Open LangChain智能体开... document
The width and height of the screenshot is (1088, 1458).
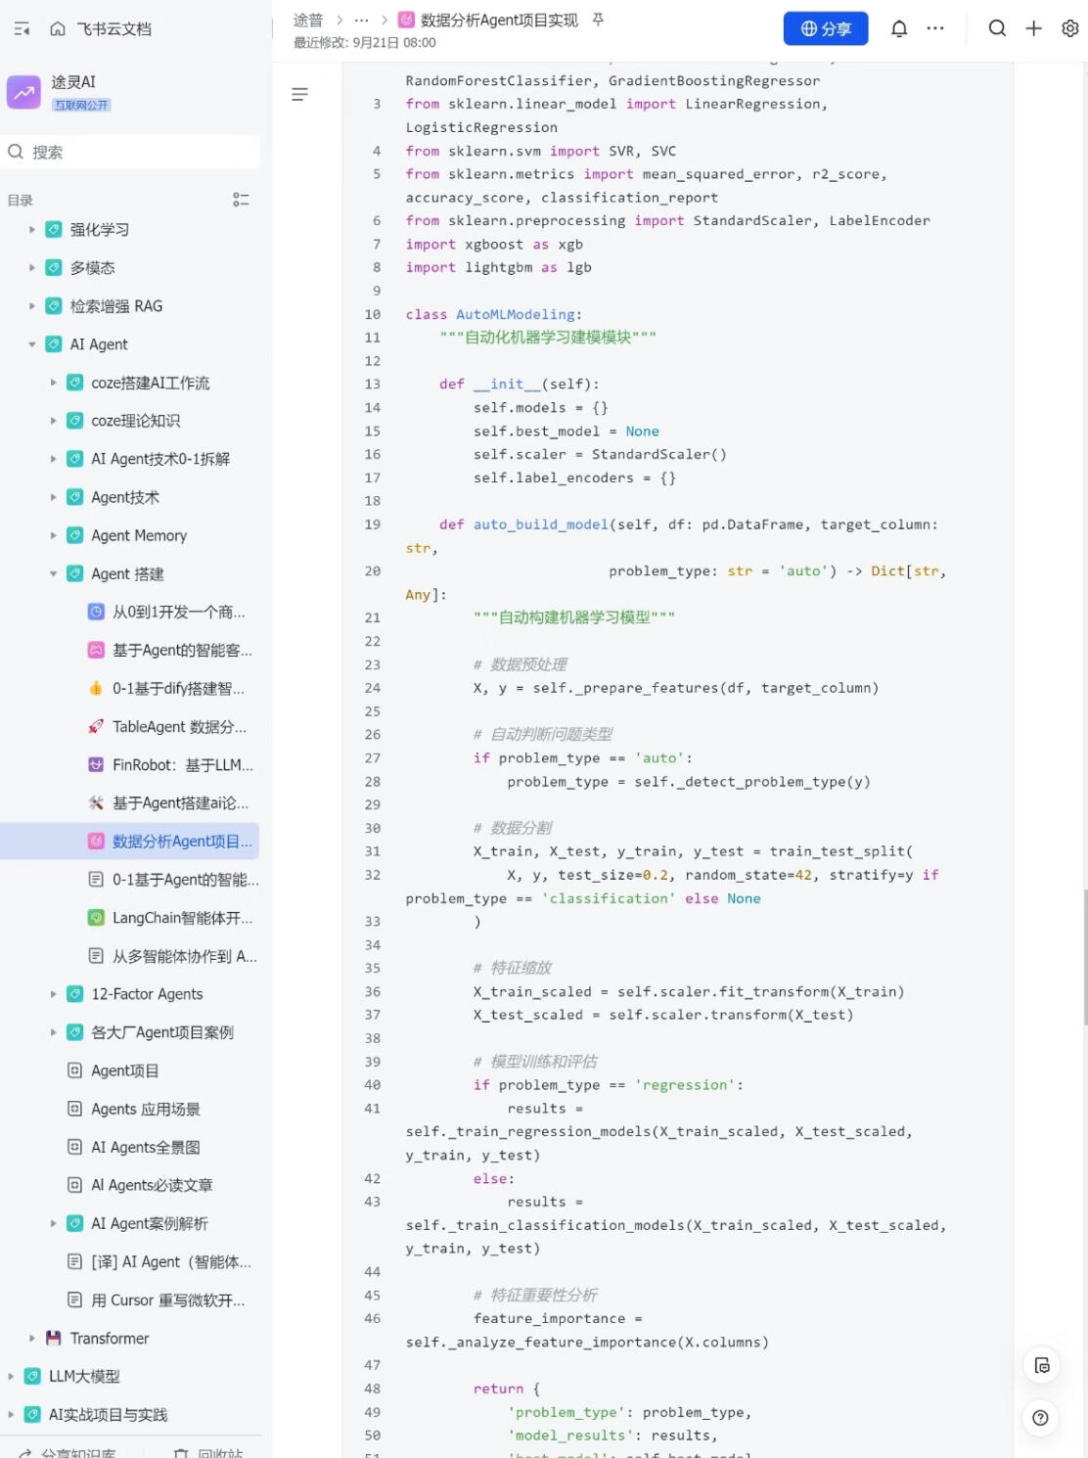pos(182,917)
